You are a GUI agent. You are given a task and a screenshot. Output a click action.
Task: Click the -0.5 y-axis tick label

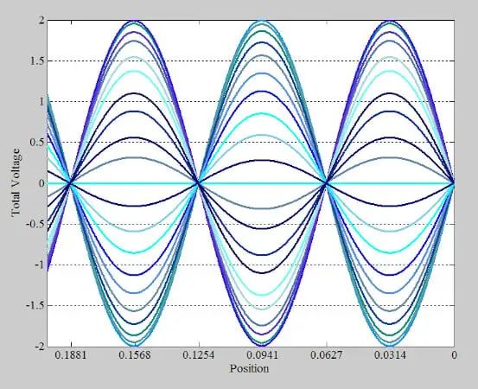pos(35,224)
